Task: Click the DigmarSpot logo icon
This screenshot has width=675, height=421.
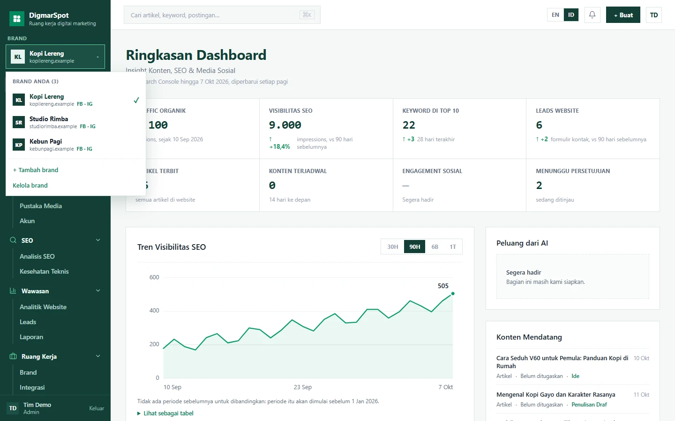Action: tap(17, 19)
